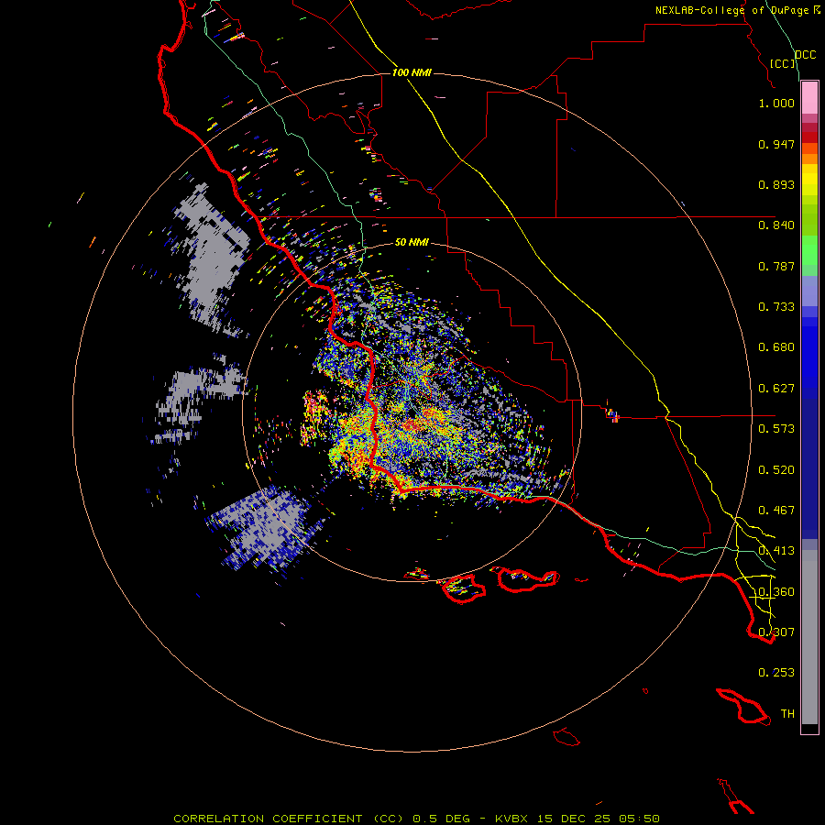Click the Correlation Coefficient caption at the bottom
825x825 pixels.
(416, 819)
